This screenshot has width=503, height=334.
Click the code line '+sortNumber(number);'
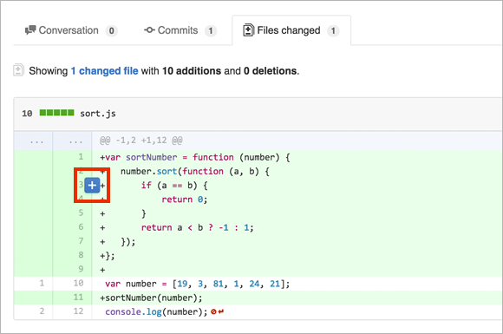(x=151, y=298)
